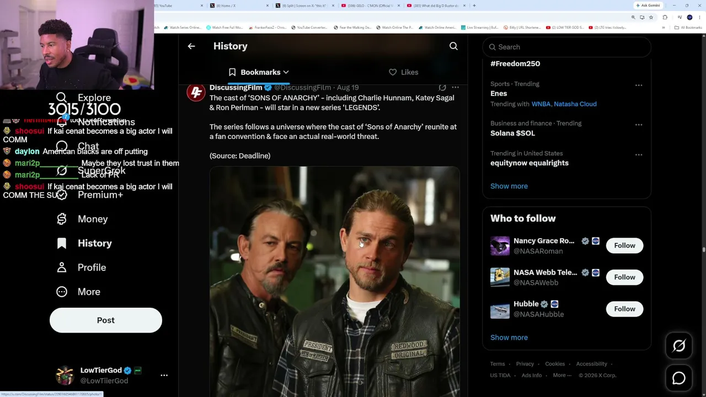Viewport: 706px width, 397px height.
Task: Click the Explore magnifier icon in sidebar
Action: point(61,98)
